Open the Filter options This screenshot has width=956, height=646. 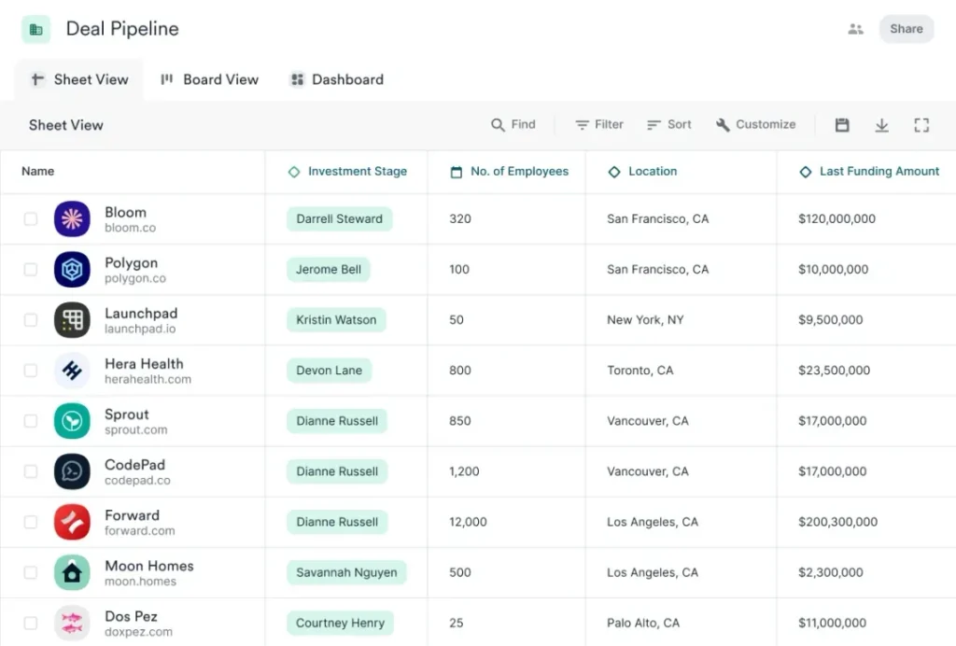pyautogui.click(x=599, y=124)
